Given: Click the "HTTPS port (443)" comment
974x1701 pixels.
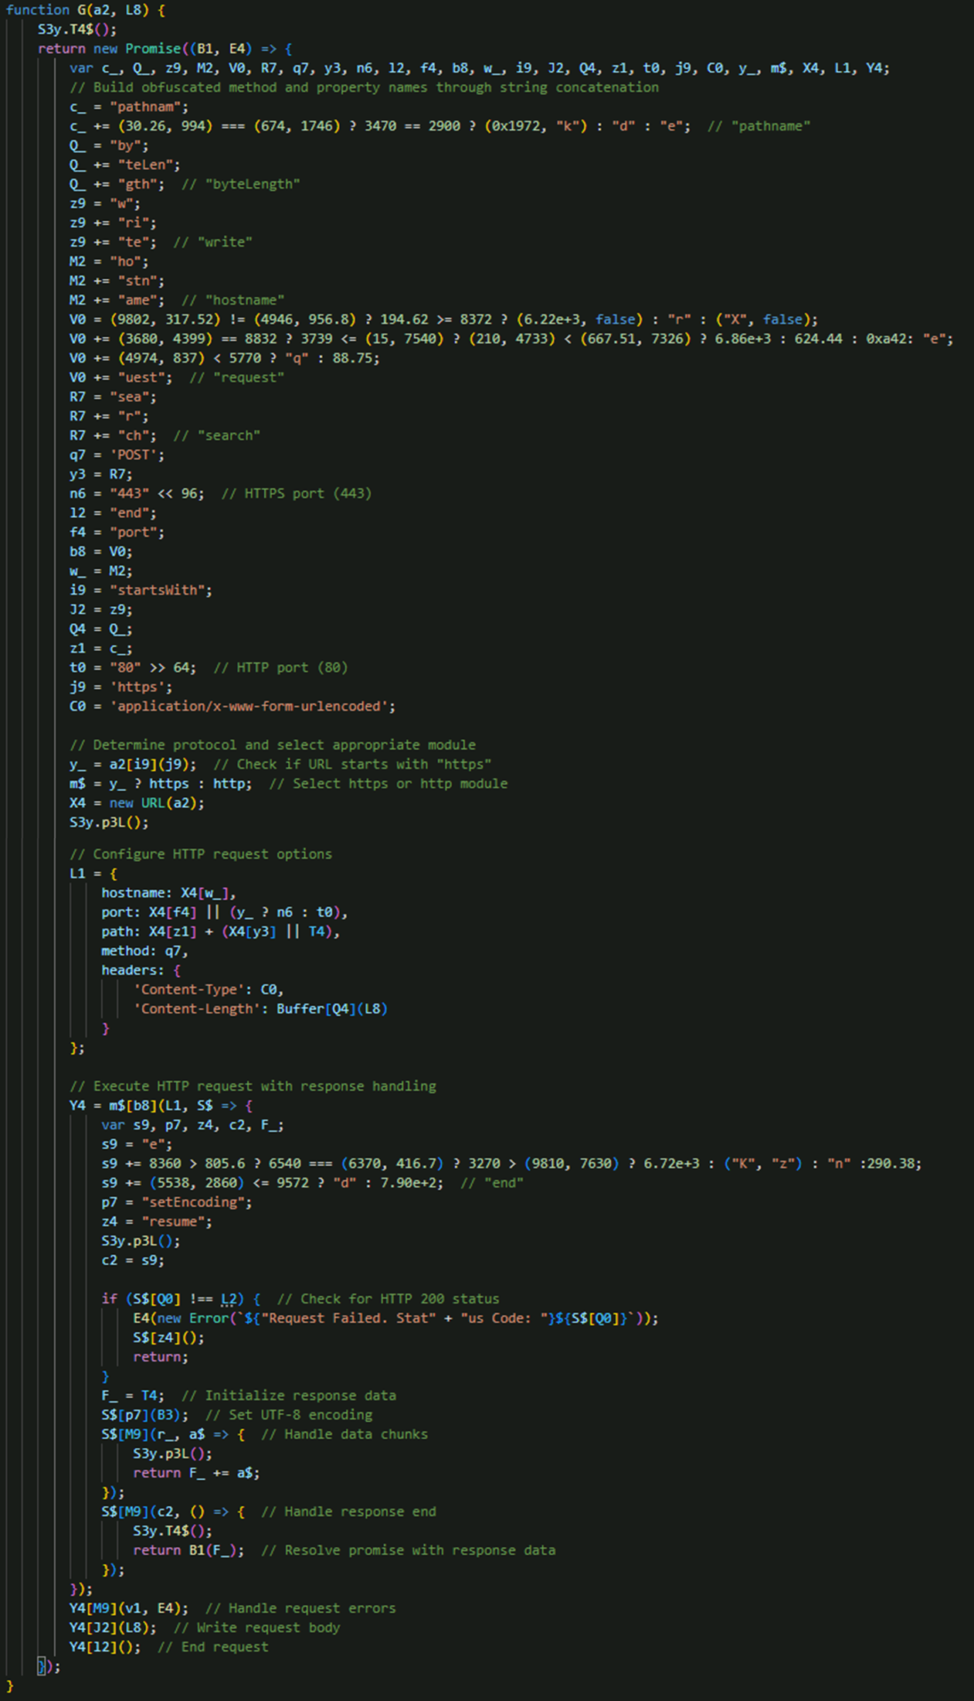Looking at the screenshot, I should tap(296, 493).
